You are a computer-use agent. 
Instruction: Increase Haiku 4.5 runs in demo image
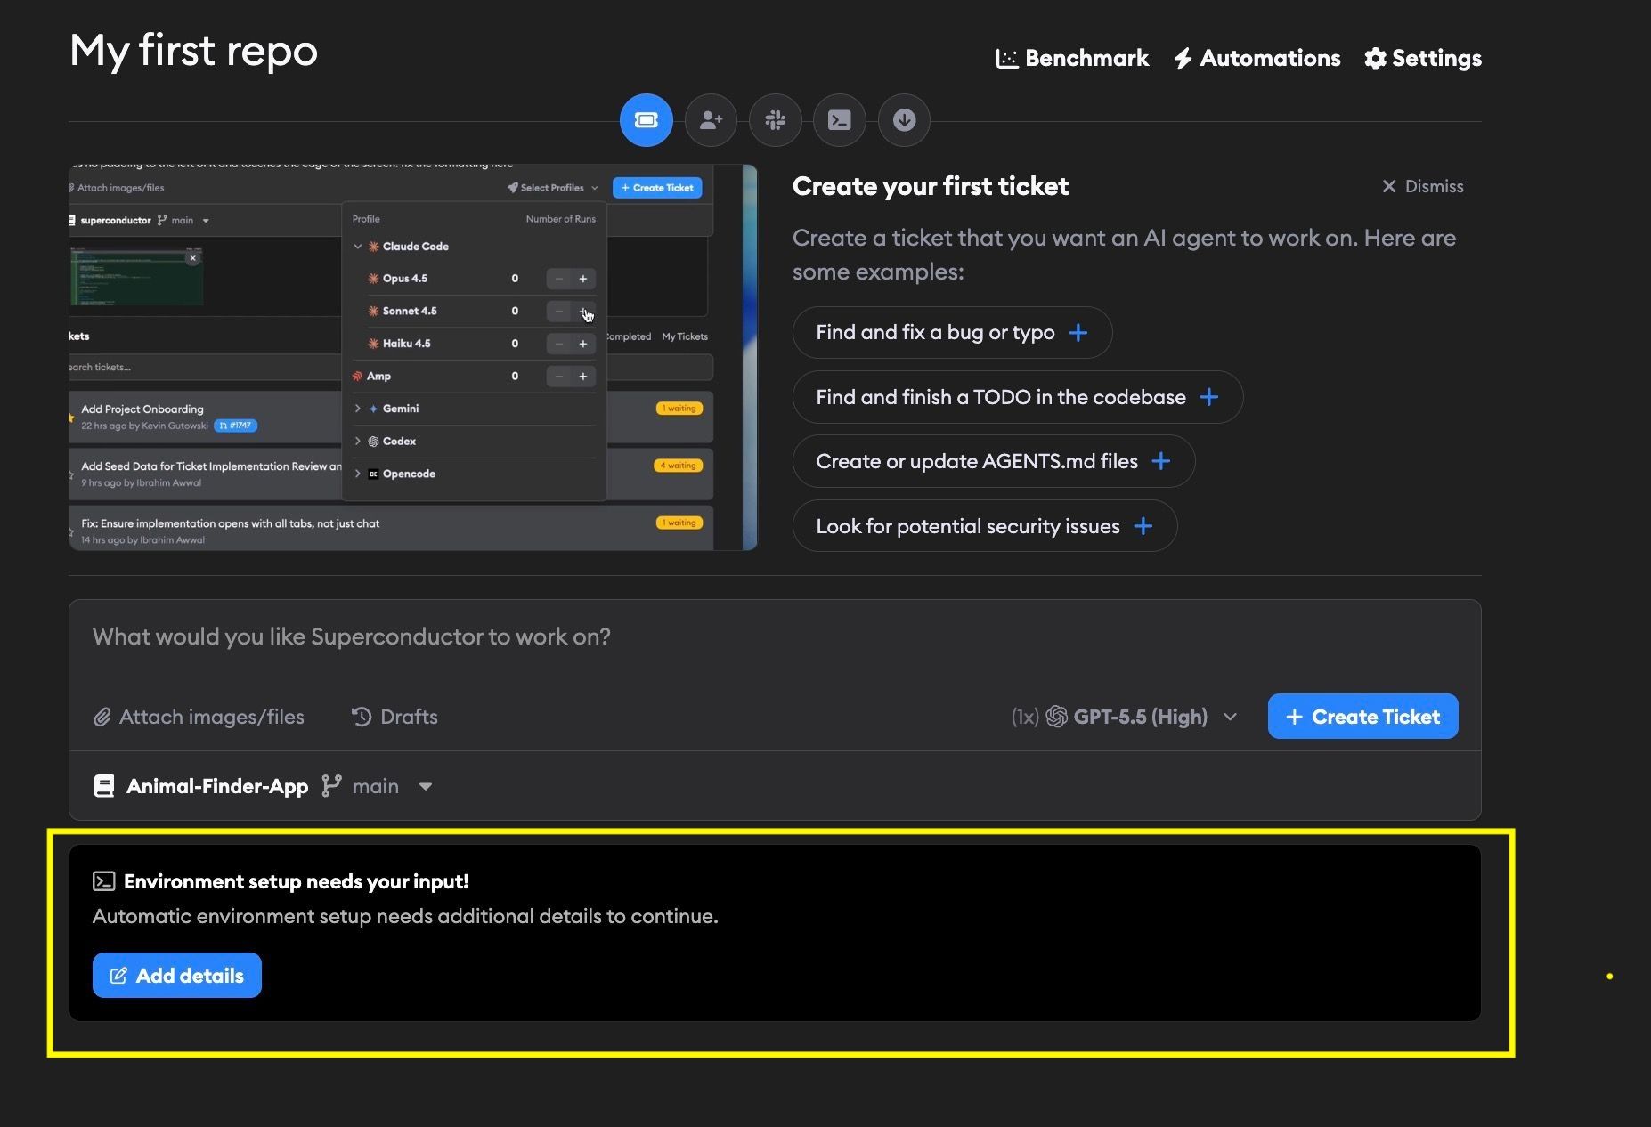pyautogui.click(x=583, y=344)
